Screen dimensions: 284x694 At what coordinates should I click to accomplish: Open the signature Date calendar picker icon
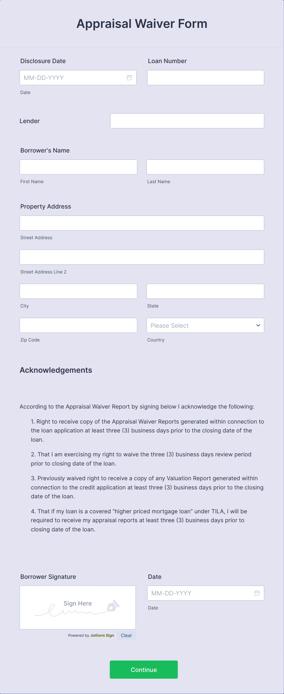[x=257, y=593]
